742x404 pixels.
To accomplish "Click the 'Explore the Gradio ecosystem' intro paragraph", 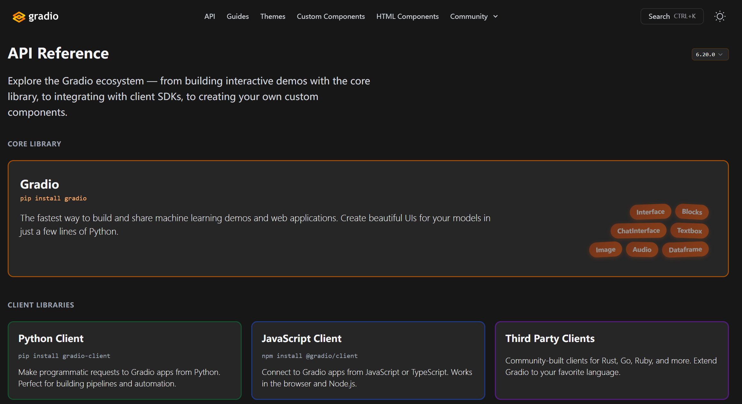I will (x=189, y=97).
